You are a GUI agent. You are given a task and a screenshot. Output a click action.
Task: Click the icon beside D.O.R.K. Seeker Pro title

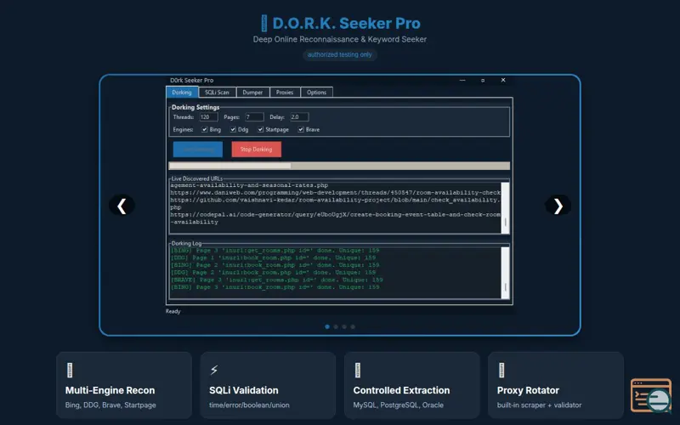(264, 24)
